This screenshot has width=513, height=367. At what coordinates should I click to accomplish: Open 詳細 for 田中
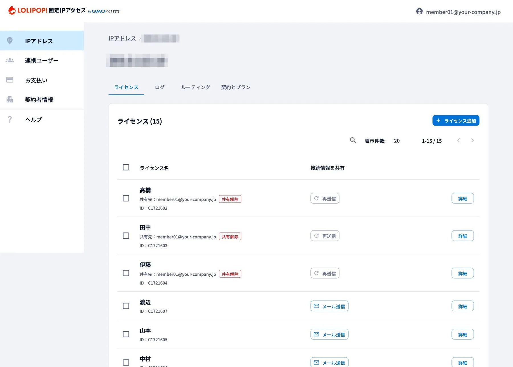point(463,236)
